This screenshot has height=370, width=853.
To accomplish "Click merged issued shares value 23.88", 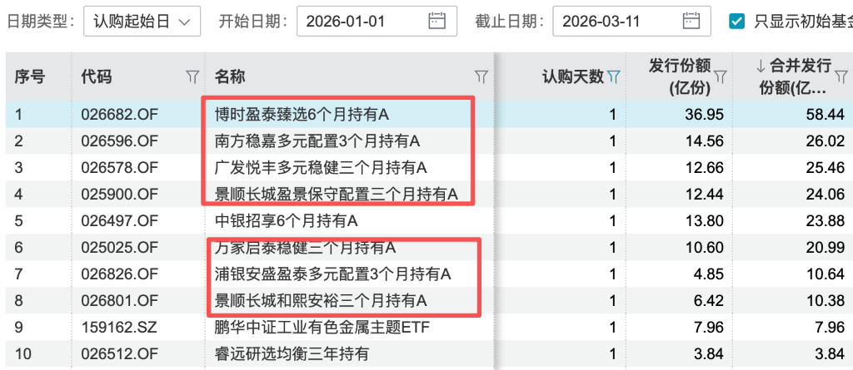I will click(x=826, y=221).
